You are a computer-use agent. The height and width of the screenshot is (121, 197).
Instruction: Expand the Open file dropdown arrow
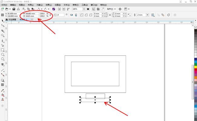coord(10,9)
